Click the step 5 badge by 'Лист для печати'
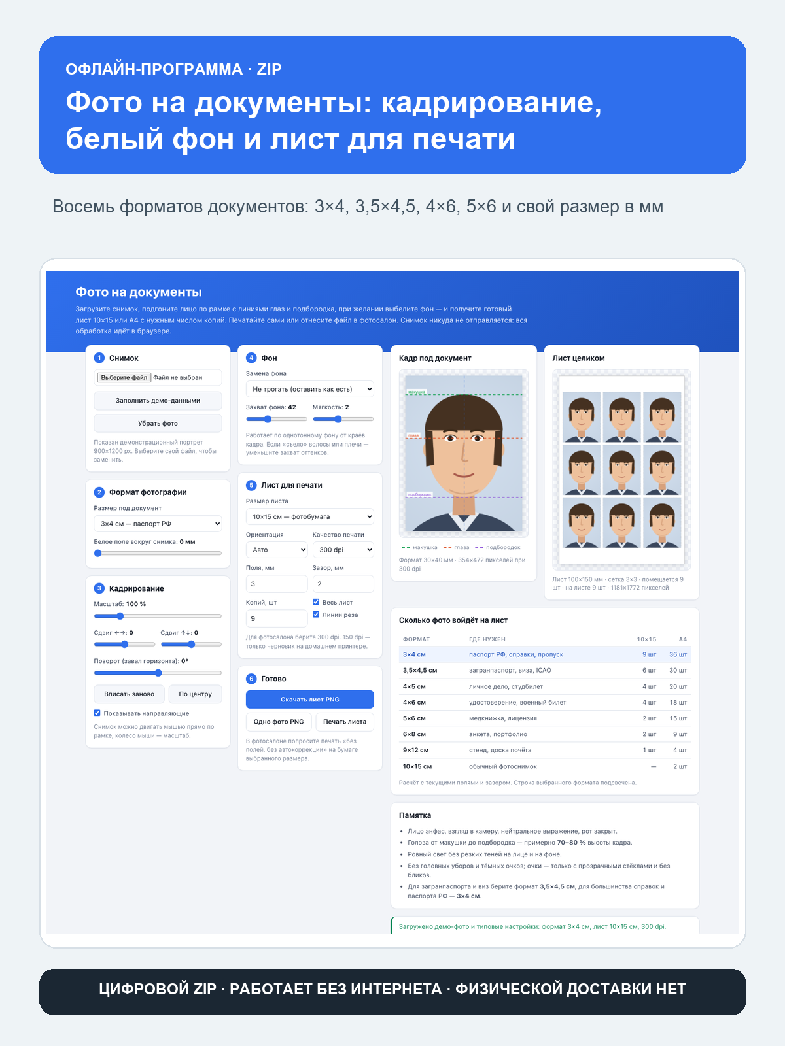Screen dimensions: 785x1046 tap(251, 485)
